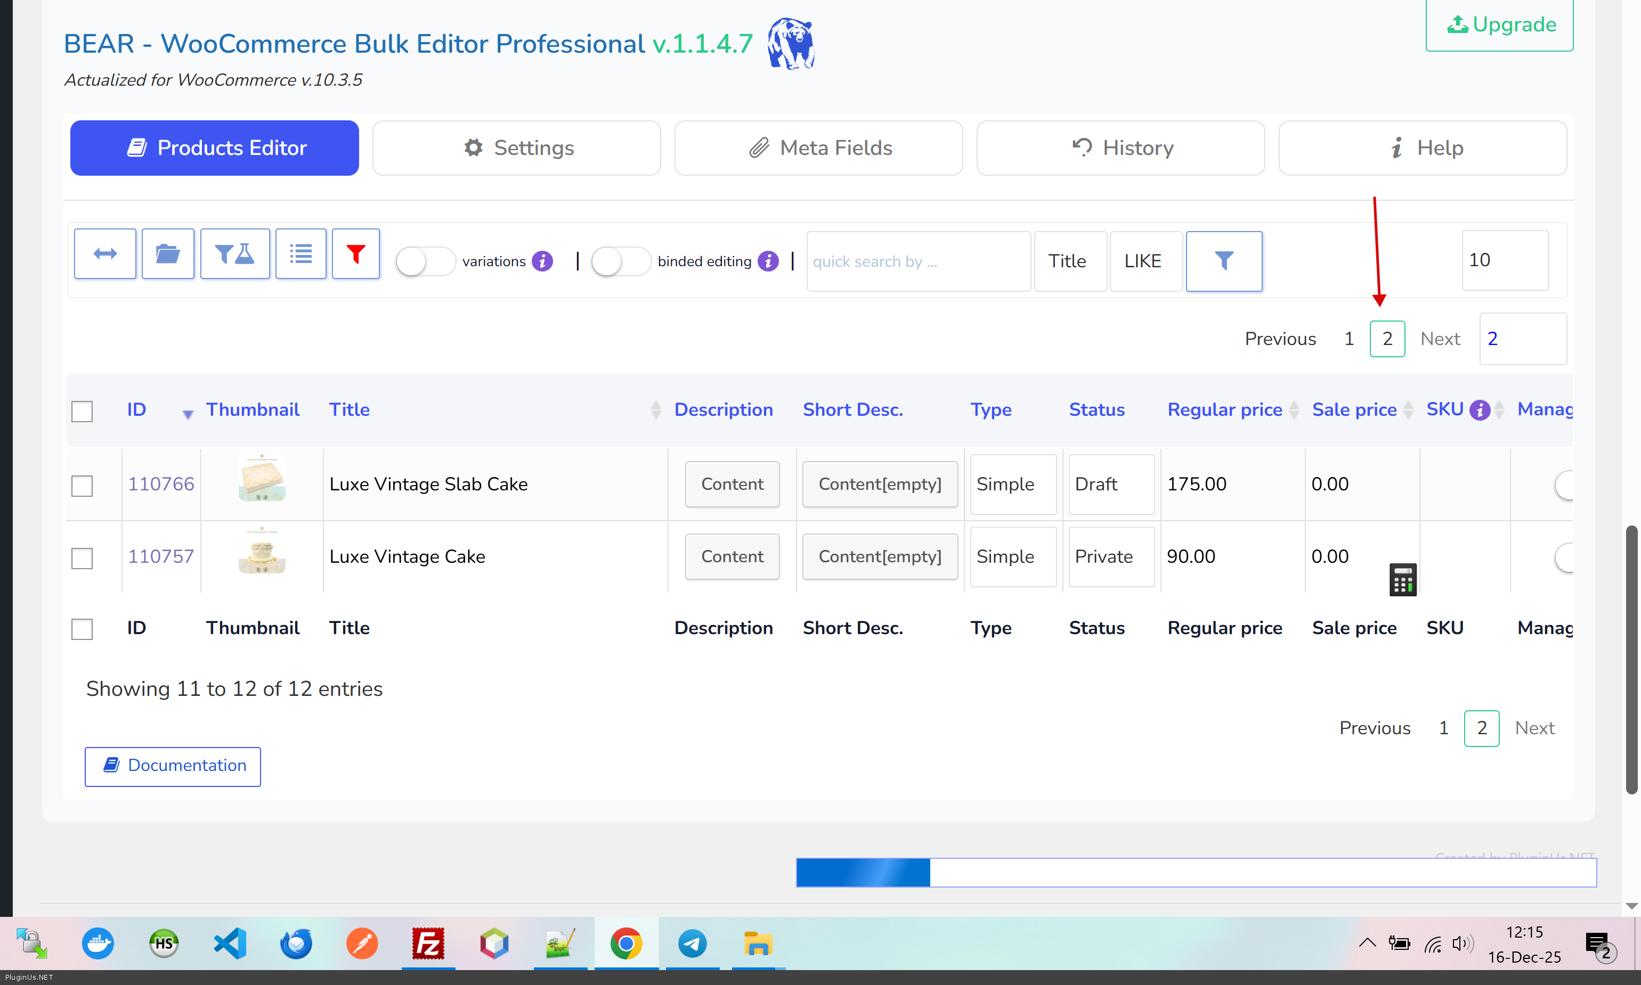
Task: Enable the binded editing switch
Action: pos(620,261)
